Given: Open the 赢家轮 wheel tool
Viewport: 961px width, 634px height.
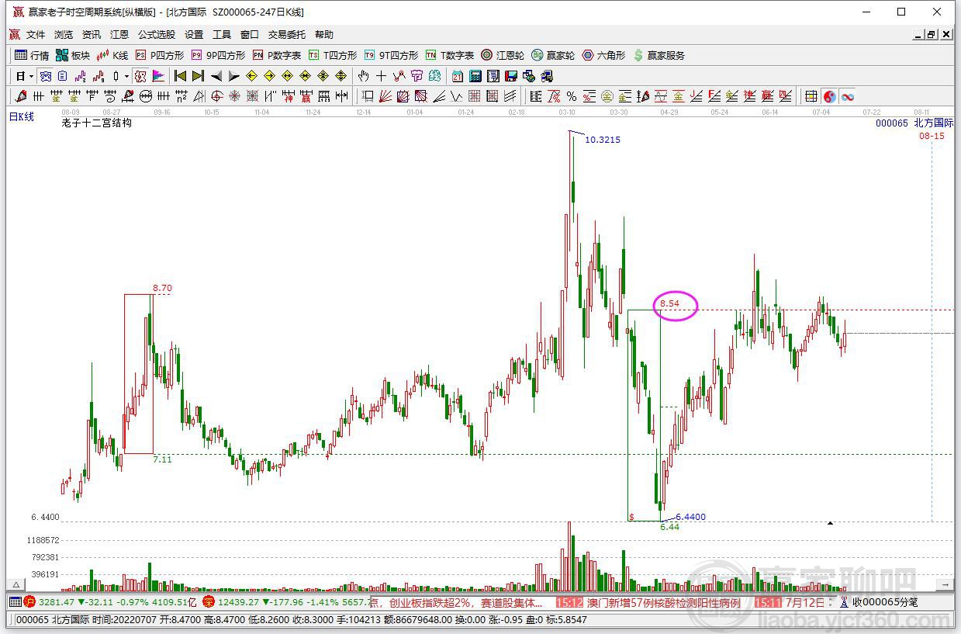Looking at the screenshot, I should 553,55.
